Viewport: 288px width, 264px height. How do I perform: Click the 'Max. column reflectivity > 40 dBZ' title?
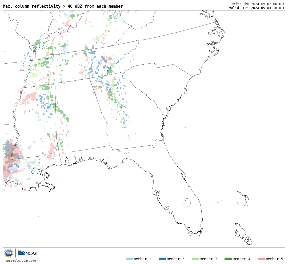[x=63, y=6]
